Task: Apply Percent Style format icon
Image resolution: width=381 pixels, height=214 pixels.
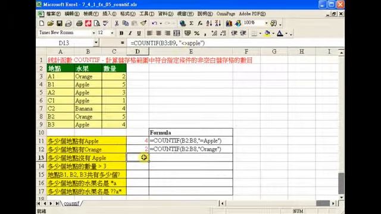Action: click(x=197, y=33)
